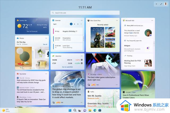Launch File Explorer from taskbar
170x113 pixels.
[x=90, y=110]
